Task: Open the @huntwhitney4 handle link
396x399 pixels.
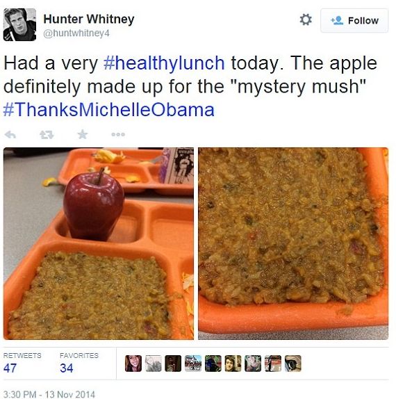Action: [x=76, y=33]
